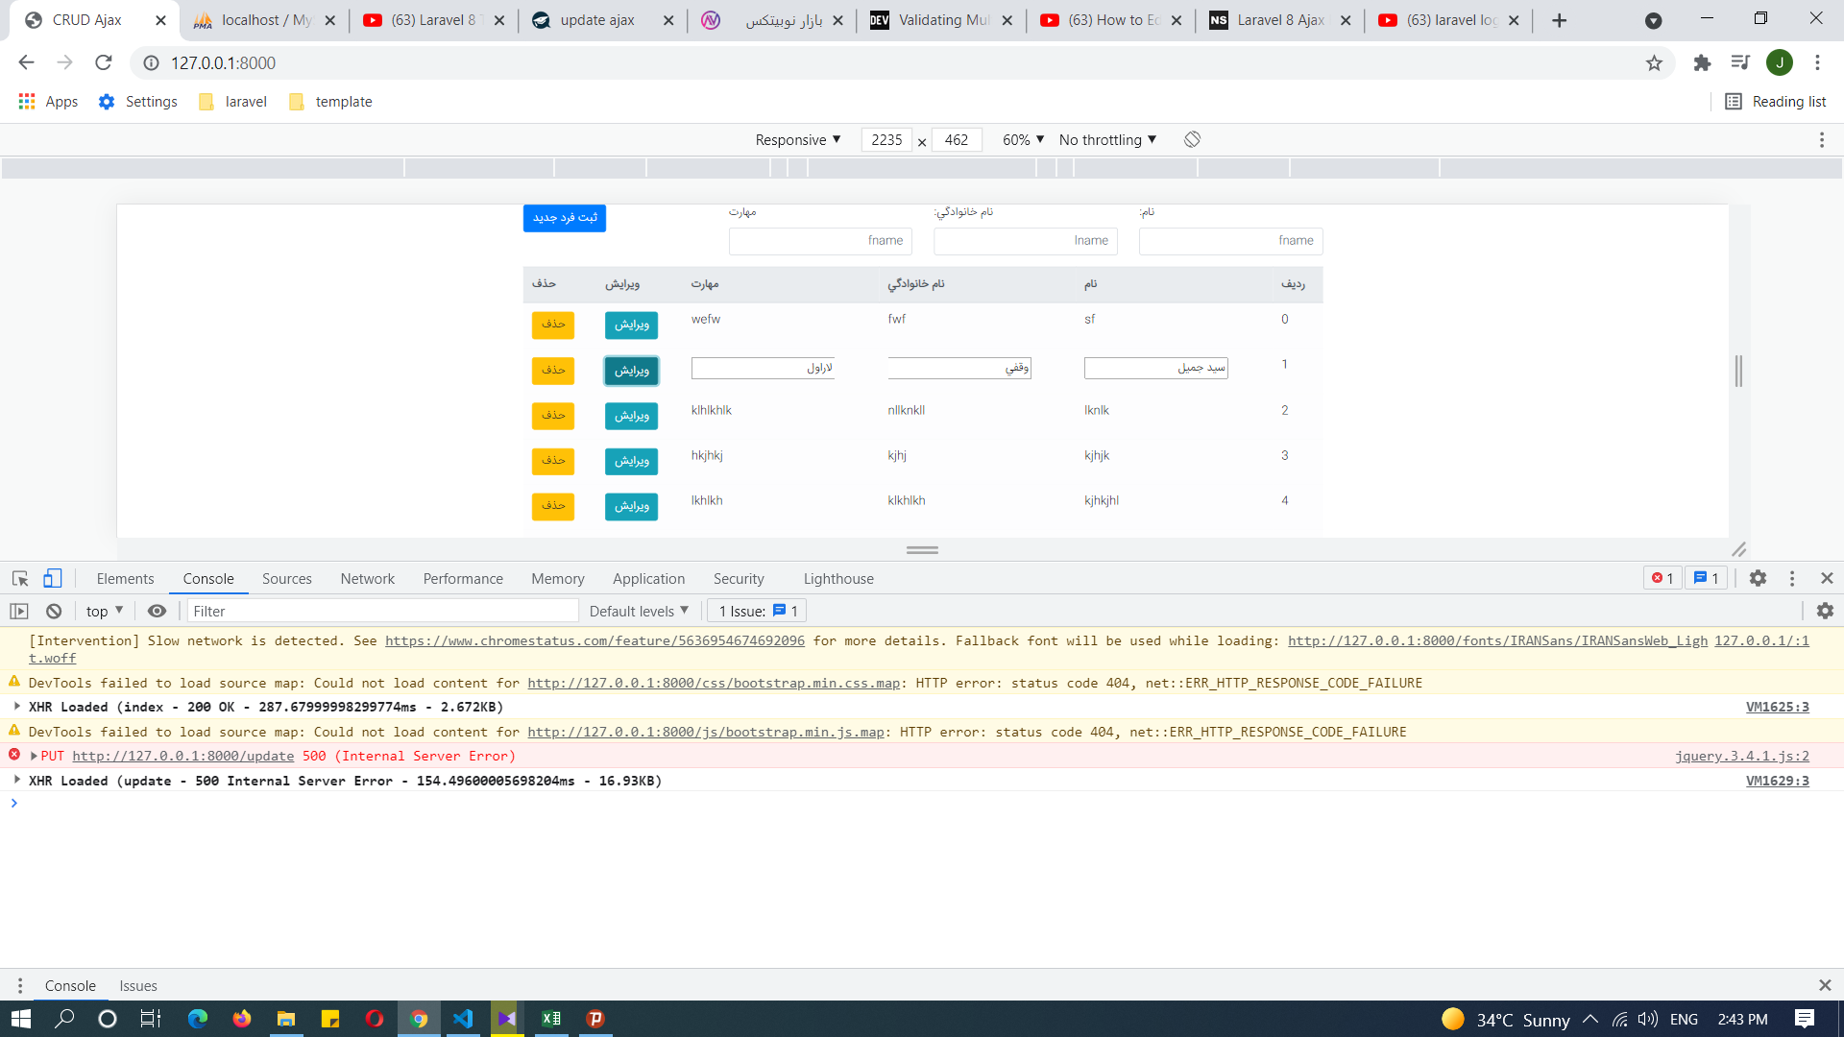The image size is (1844, 1037).
Task: Expand the failed PUT request entry
Action: [x=35, y=757]
